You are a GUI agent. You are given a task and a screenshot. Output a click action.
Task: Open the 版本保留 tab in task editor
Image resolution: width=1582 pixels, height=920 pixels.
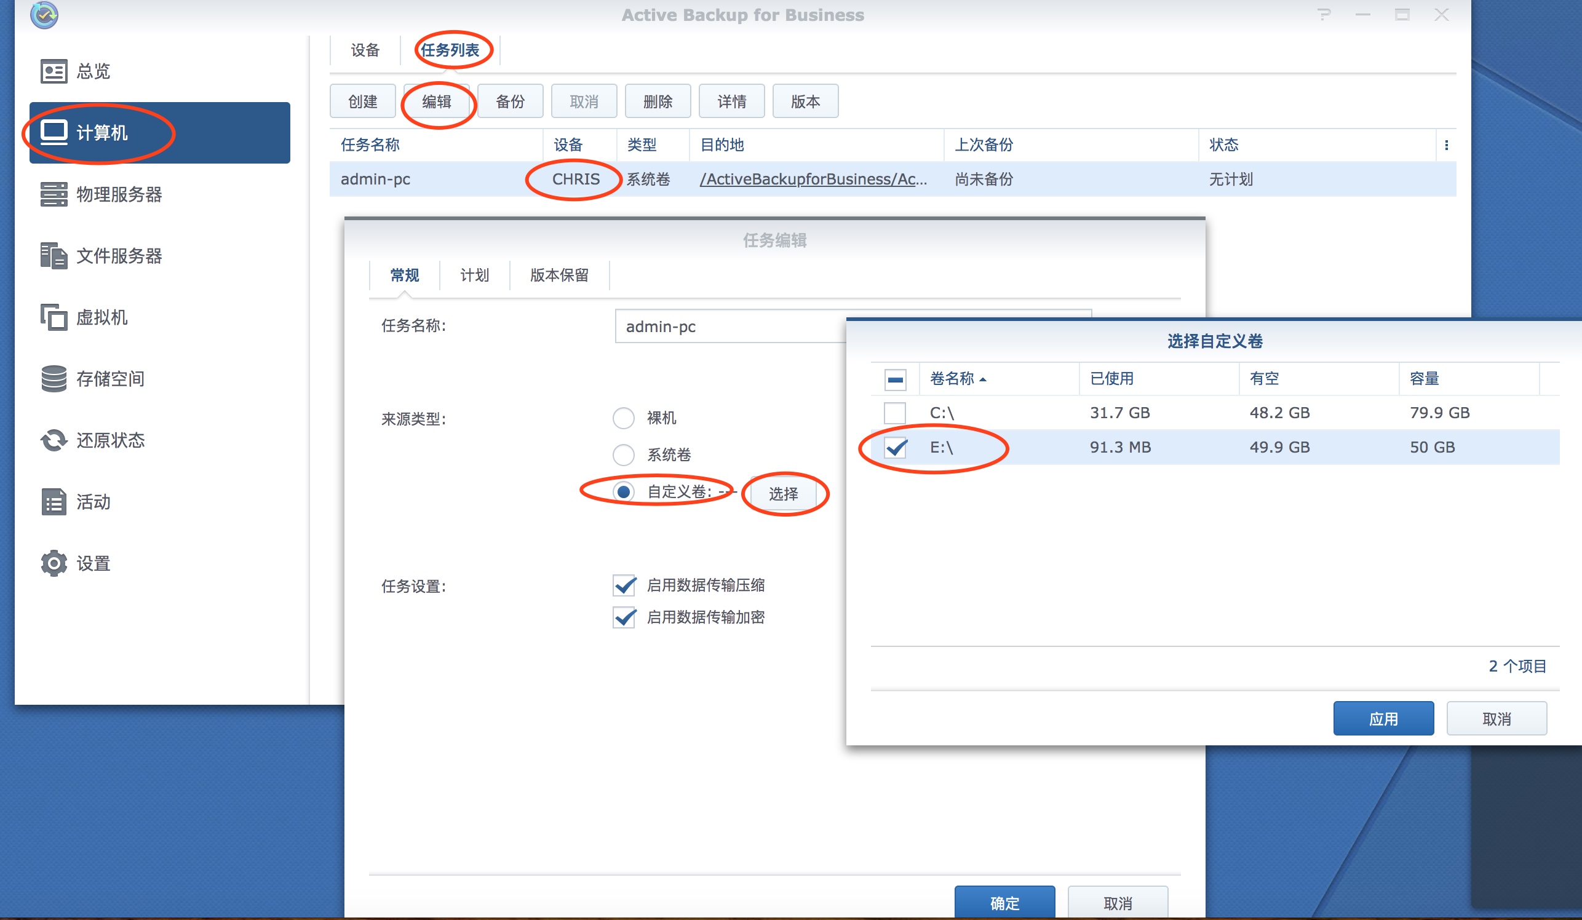(559, 276)
